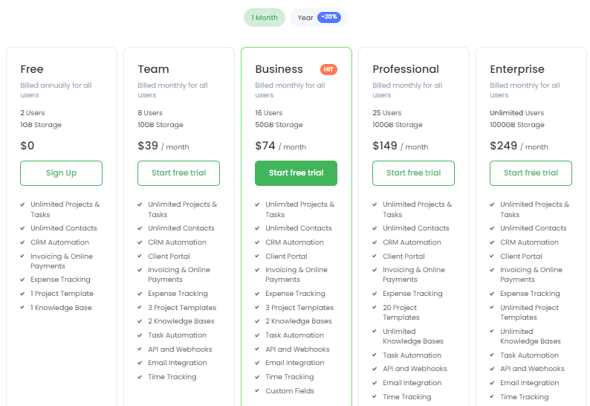Viewport: 590px width, 406px height.
Task: Click checkmark beside Free plan Expense Tracking
Action: (24, 280)
